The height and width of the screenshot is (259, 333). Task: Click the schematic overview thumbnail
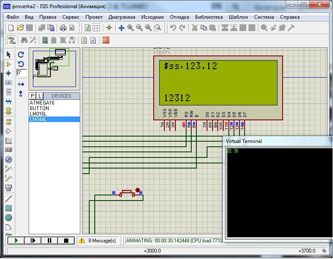point(54,68)
